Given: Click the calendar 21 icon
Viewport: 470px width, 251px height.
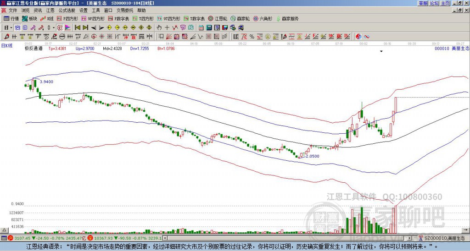Looking at the screenshot, I should (201, 28).
